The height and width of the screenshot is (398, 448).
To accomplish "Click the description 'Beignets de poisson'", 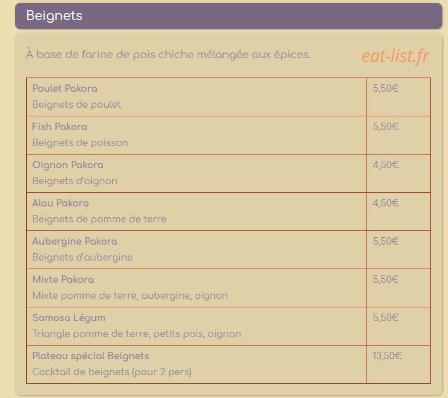I will point(80,143).
